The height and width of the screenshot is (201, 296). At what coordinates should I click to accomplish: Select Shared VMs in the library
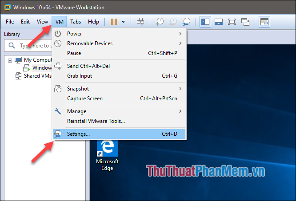[x=38, y=76]
